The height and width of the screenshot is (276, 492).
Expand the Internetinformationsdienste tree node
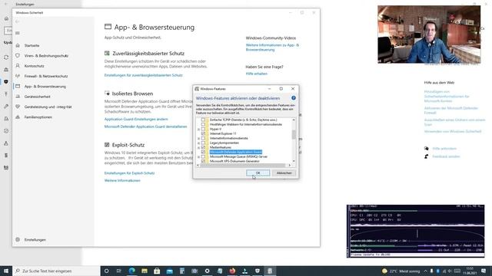coord(198,138)
